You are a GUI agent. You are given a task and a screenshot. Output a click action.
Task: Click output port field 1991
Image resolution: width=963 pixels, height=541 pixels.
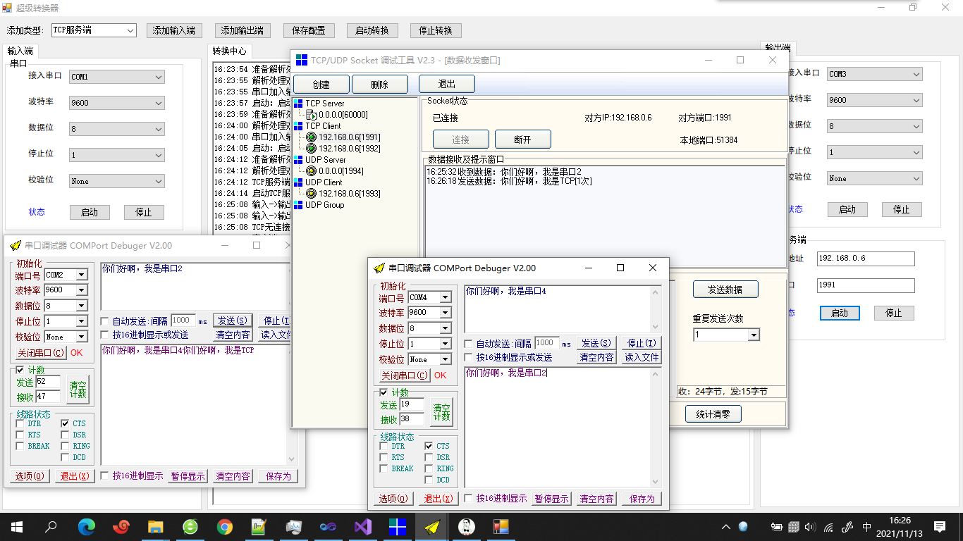tap(866, 285)
